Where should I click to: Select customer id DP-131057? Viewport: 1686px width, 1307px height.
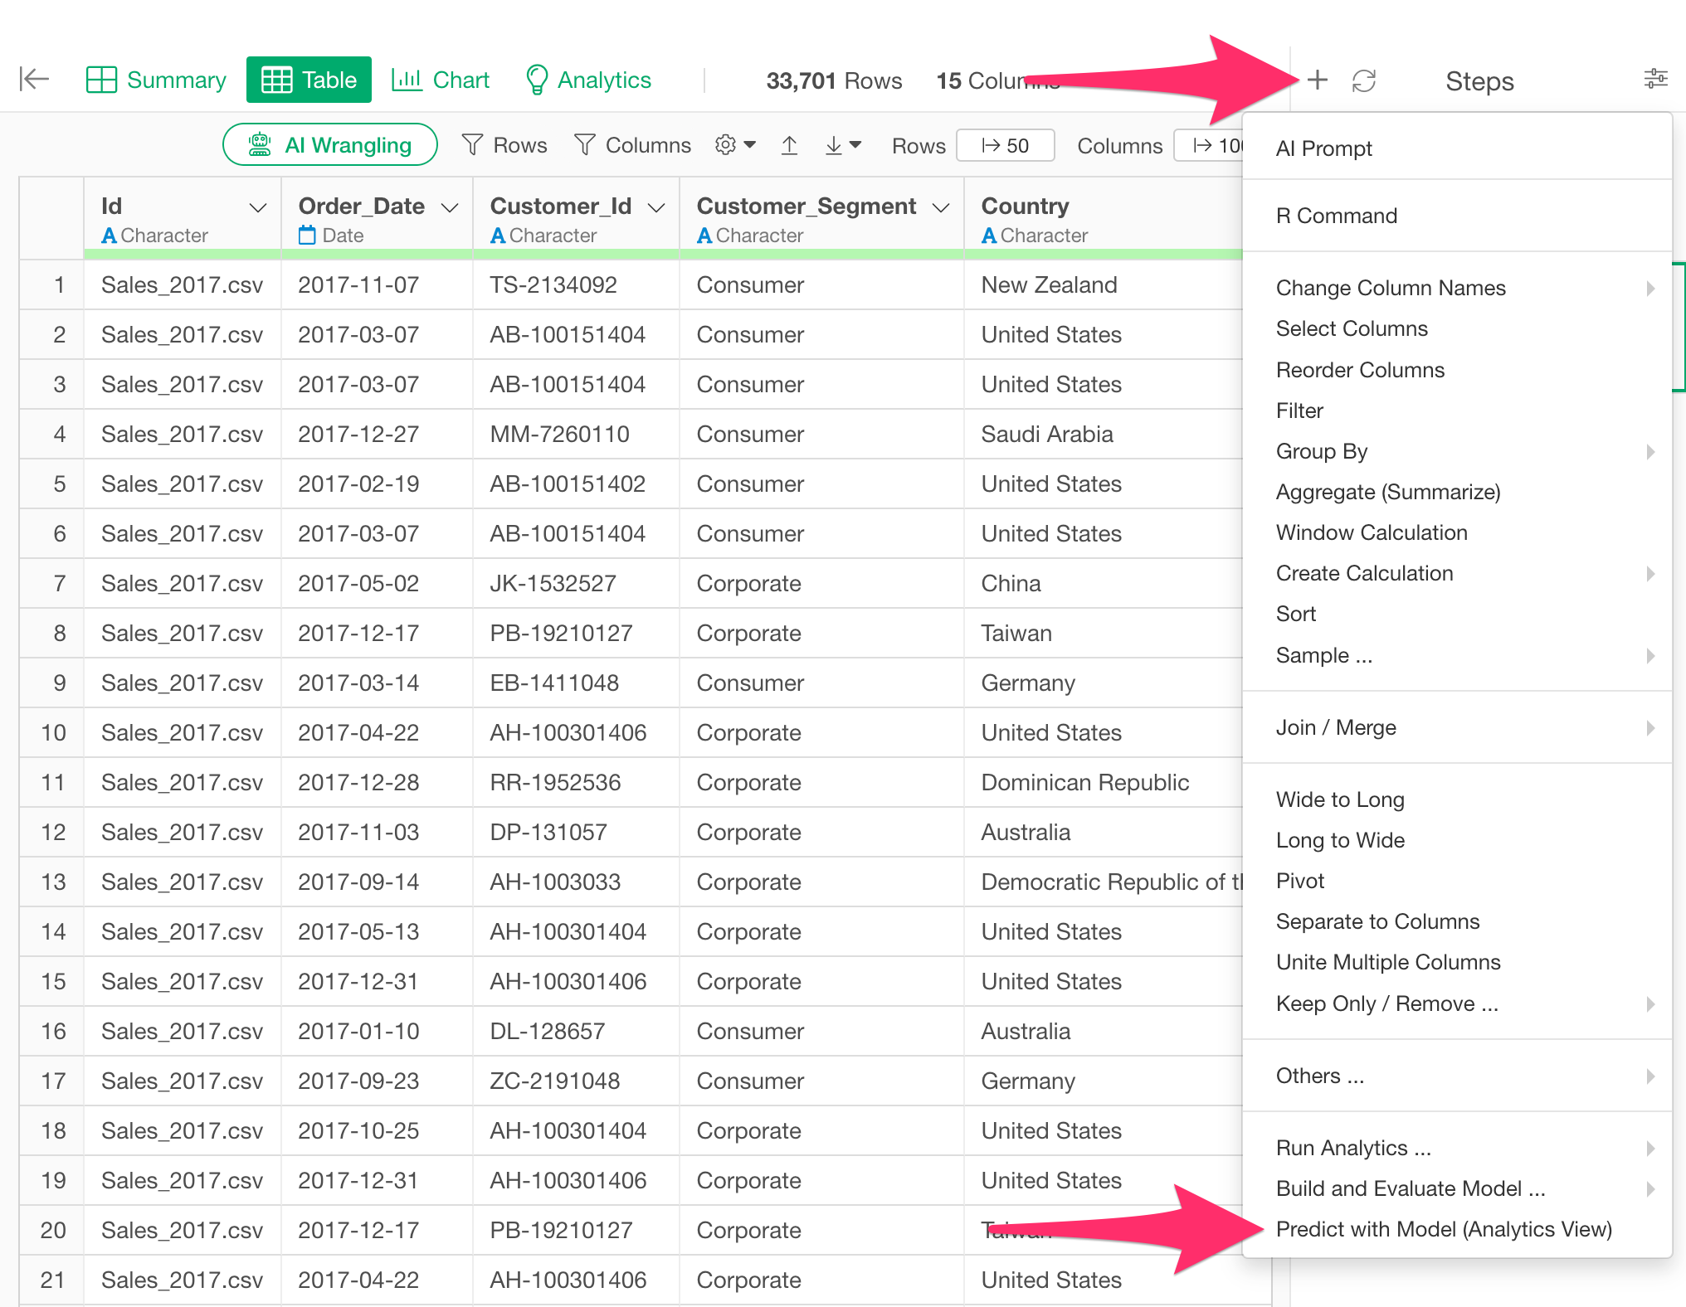pyautogui.click(x=576, y=832)
